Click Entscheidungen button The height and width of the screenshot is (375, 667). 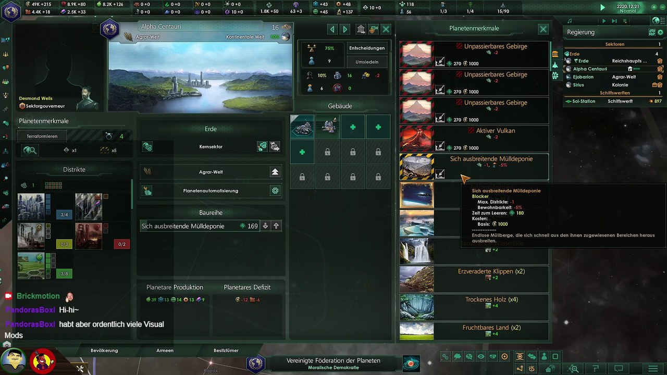pos(367,48)
